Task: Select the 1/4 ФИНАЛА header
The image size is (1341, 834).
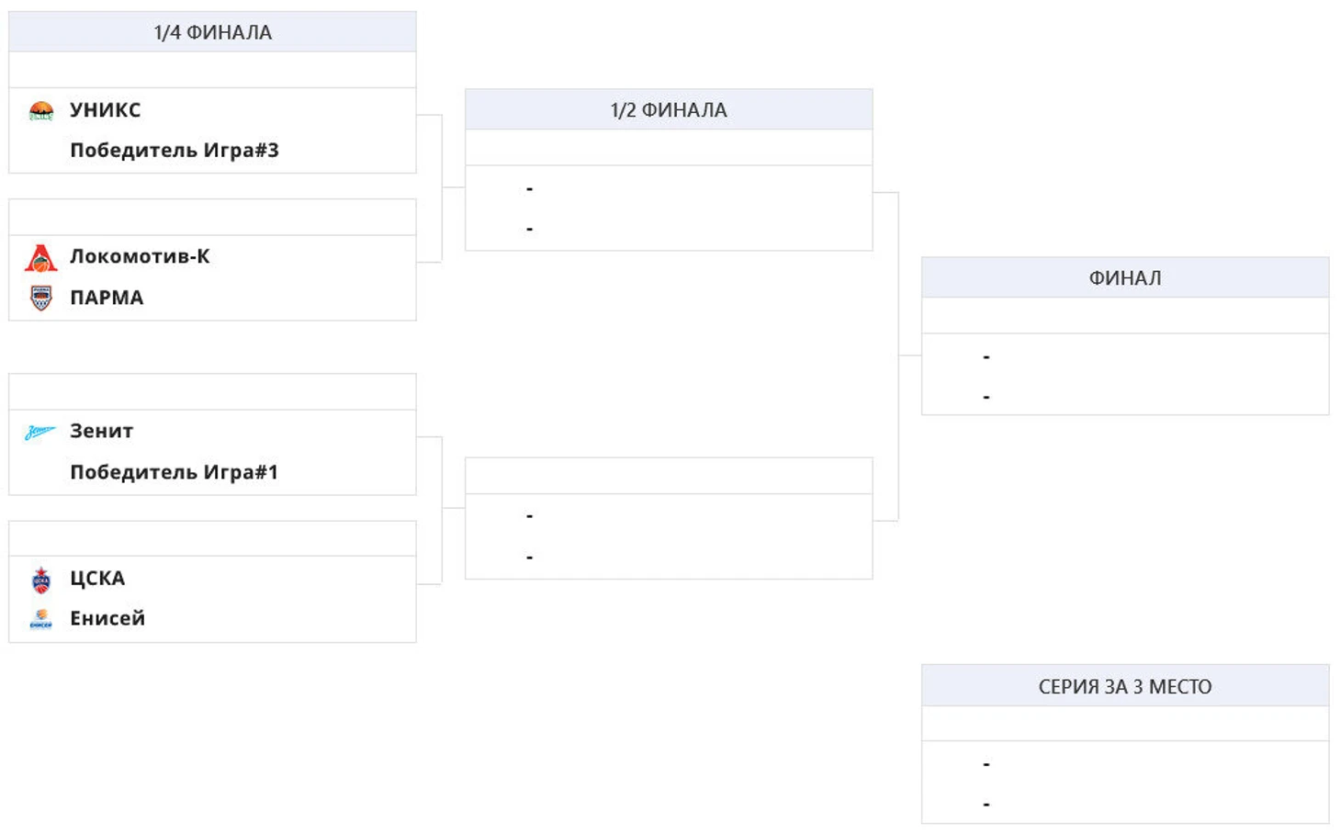Action: 212,32
